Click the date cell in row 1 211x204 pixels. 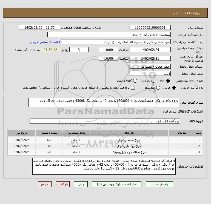point(22,140)
